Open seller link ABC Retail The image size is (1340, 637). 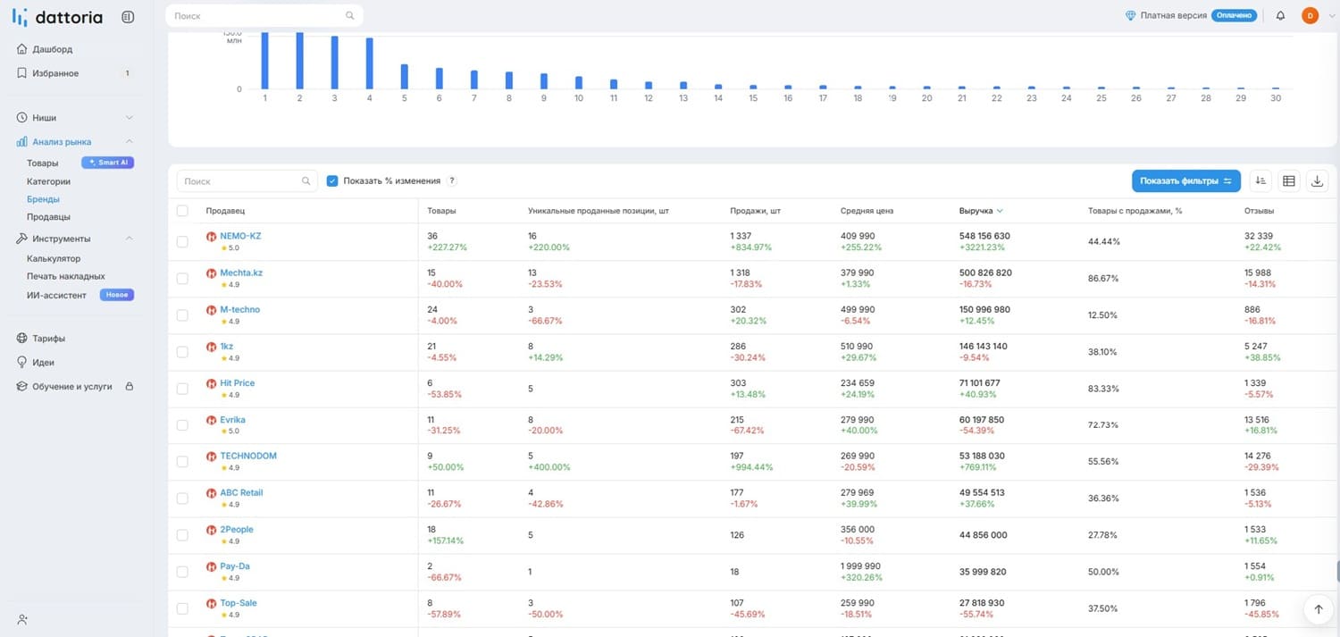tap(241, 493)
